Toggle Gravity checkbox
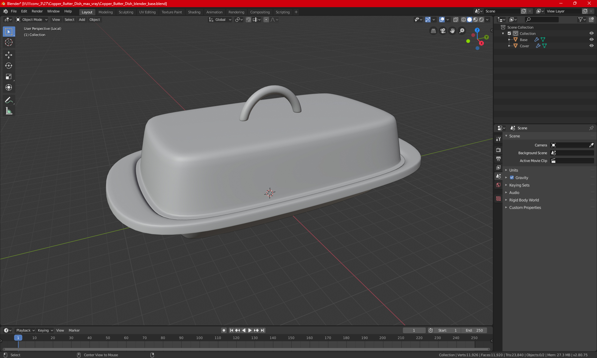 [x=512, y=178]
